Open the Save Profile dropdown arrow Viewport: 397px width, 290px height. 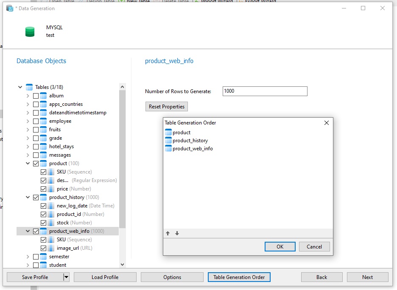[66, 277]
